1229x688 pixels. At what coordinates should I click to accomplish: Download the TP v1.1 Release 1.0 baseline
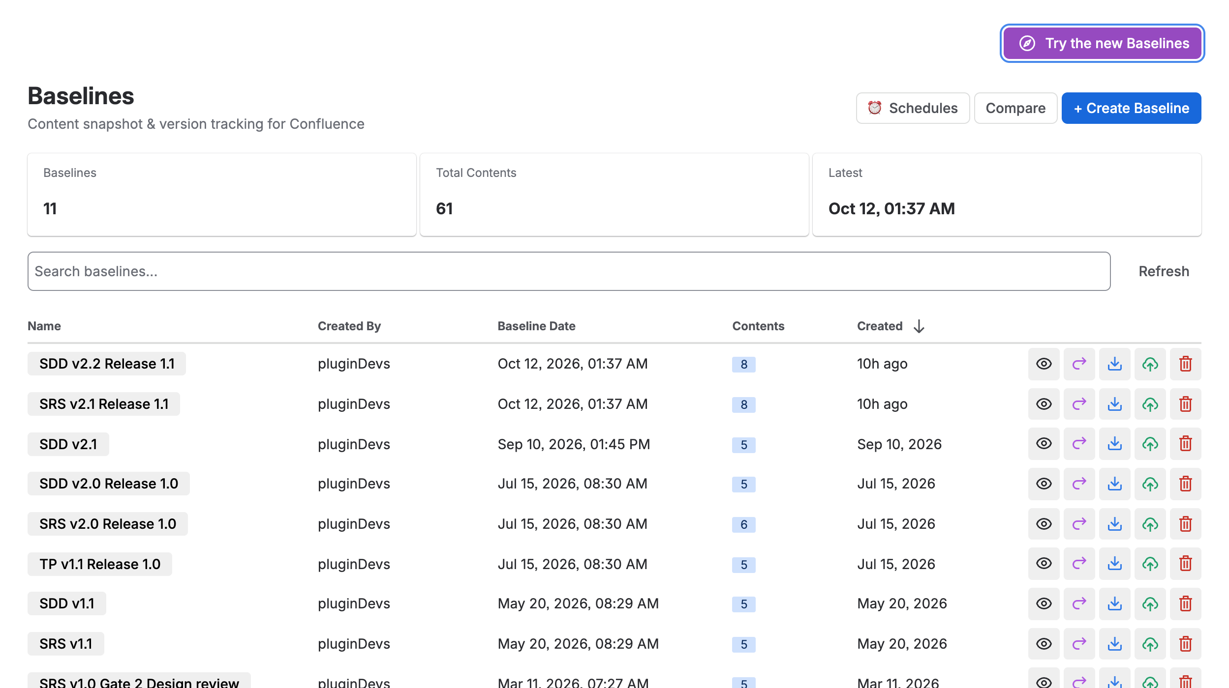point(1114,564)
